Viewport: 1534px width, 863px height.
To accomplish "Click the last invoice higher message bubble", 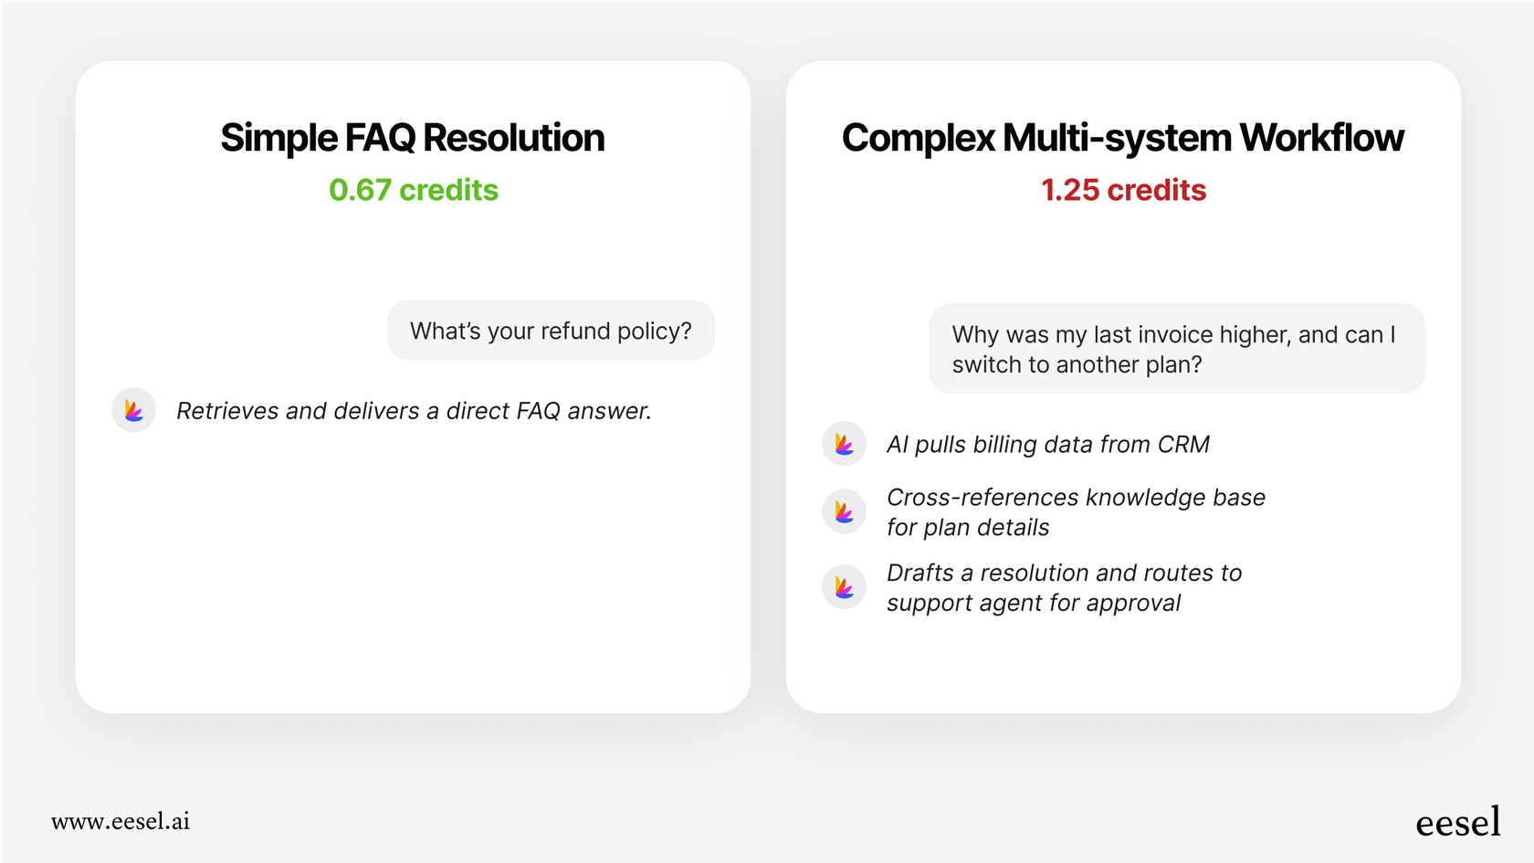I will tap(1176, 349).
